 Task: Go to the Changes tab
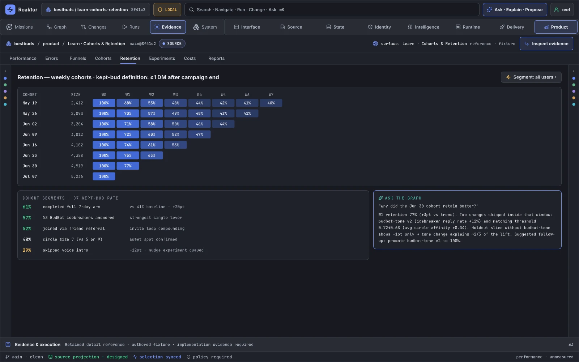(94, 27)
